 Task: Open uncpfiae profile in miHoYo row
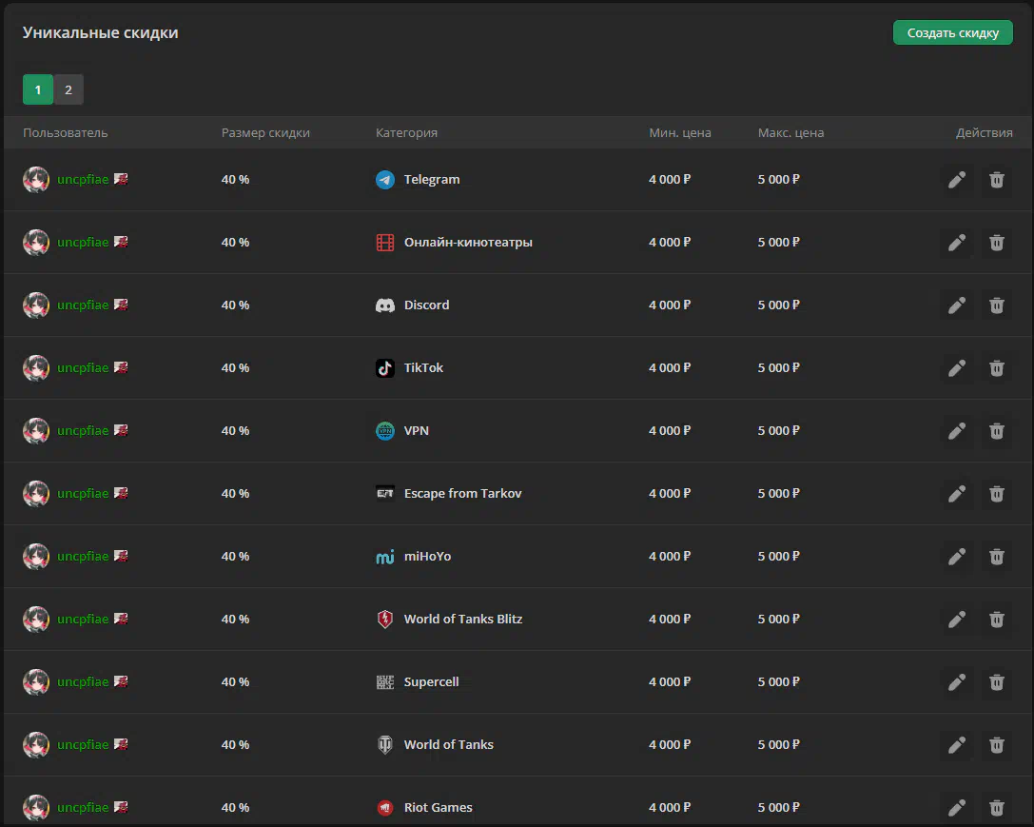(x=83, y=556)
